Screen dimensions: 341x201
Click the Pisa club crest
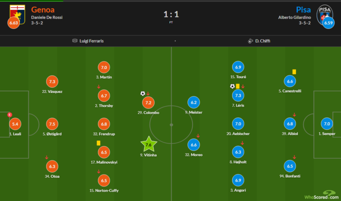coord(327,12)
